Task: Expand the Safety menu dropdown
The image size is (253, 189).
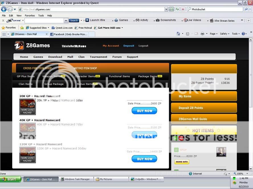Action: [x=225, y=34]
